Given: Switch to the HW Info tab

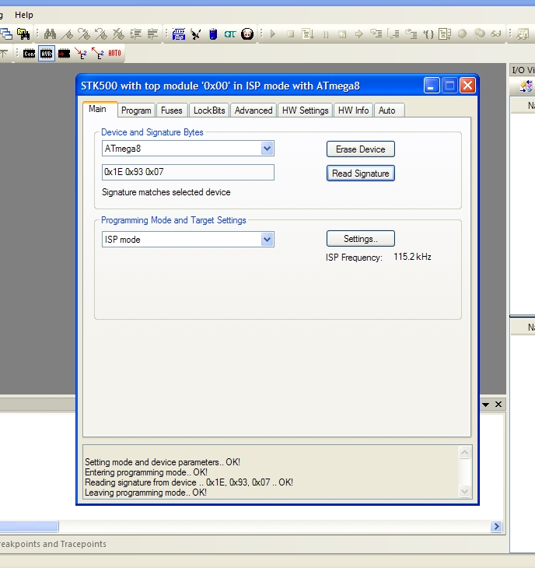Looking at the screenshot, I should pos(353,110).
